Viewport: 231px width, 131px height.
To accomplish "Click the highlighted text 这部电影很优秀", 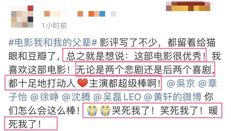I will pyautogui.click(x=168, y=56).
